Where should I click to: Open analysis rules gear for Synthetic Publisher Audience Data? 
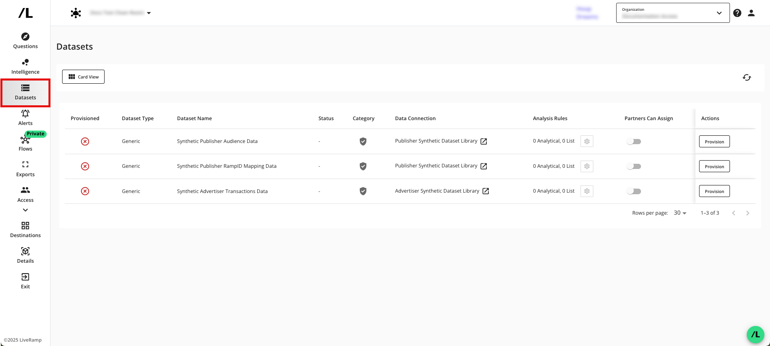point(587,141)
